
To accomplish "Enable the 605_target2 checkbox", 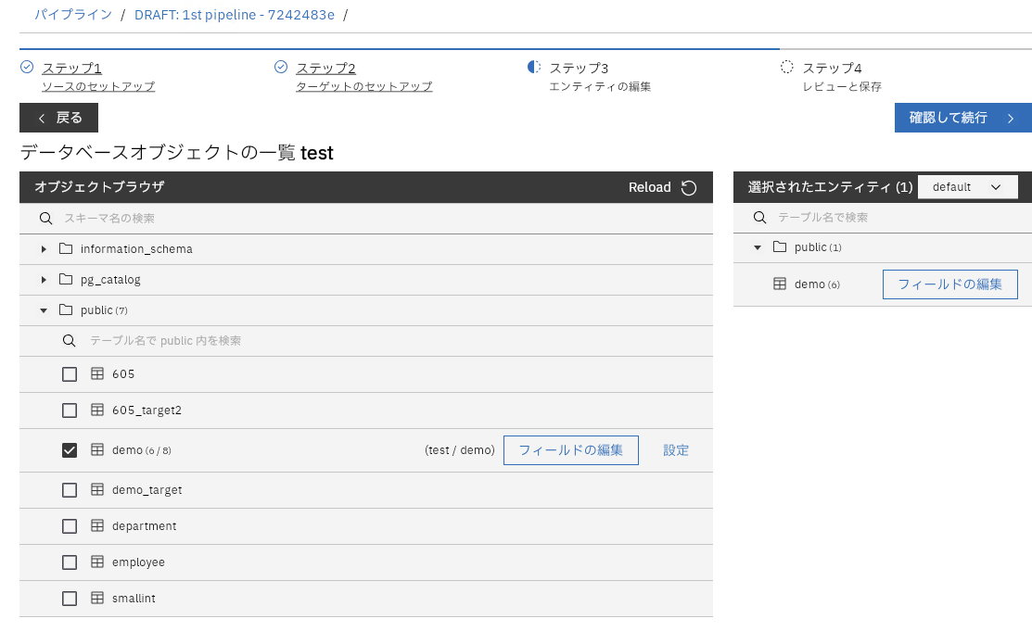I will coord(70,410).
